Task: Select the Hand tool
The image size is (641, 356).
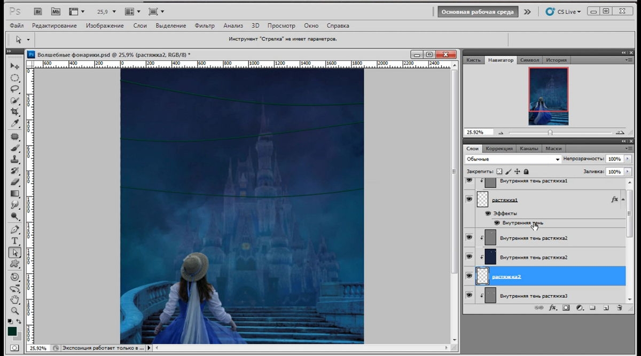Action: point(15,299)
